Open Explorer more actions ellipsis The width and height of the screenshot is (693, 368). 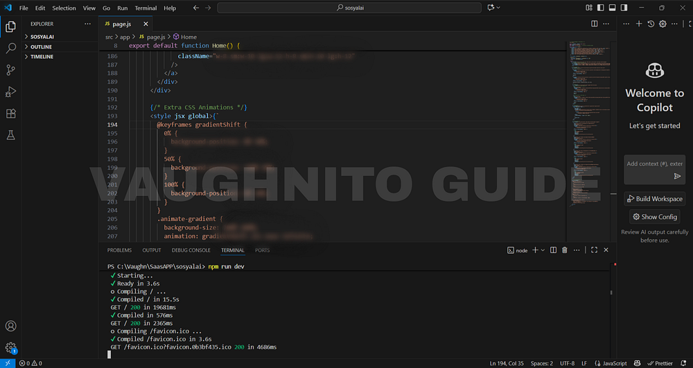(x=87, y=24)
